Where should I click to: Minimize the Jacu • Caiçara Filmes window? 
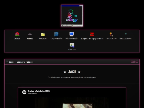tap(132, 62)
